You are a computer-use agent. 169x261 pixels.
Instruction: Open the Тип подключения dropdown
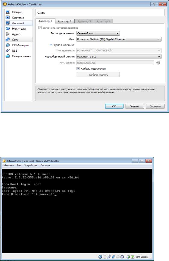click(98, 33)
